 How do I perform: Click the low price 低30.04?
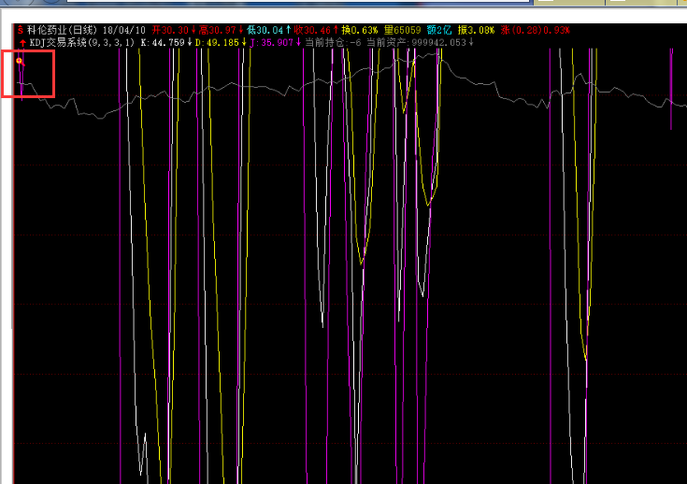(265, 30)
